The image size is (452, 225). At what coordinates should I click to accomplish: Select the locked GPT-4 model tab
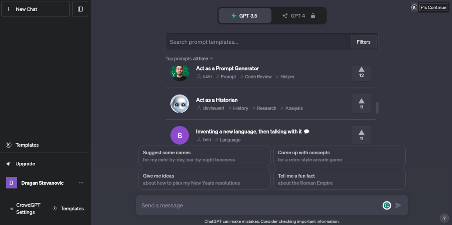299,16
